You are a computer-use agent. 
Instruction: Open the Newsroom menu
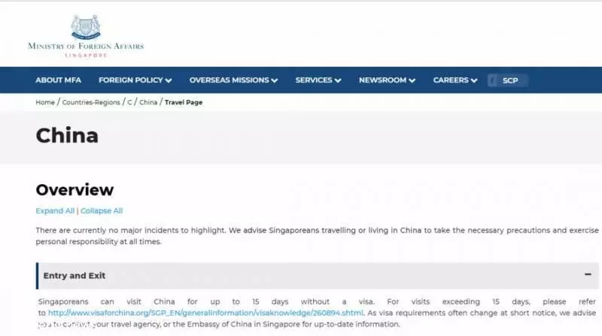pyautogui.click(x=387, y=80)
